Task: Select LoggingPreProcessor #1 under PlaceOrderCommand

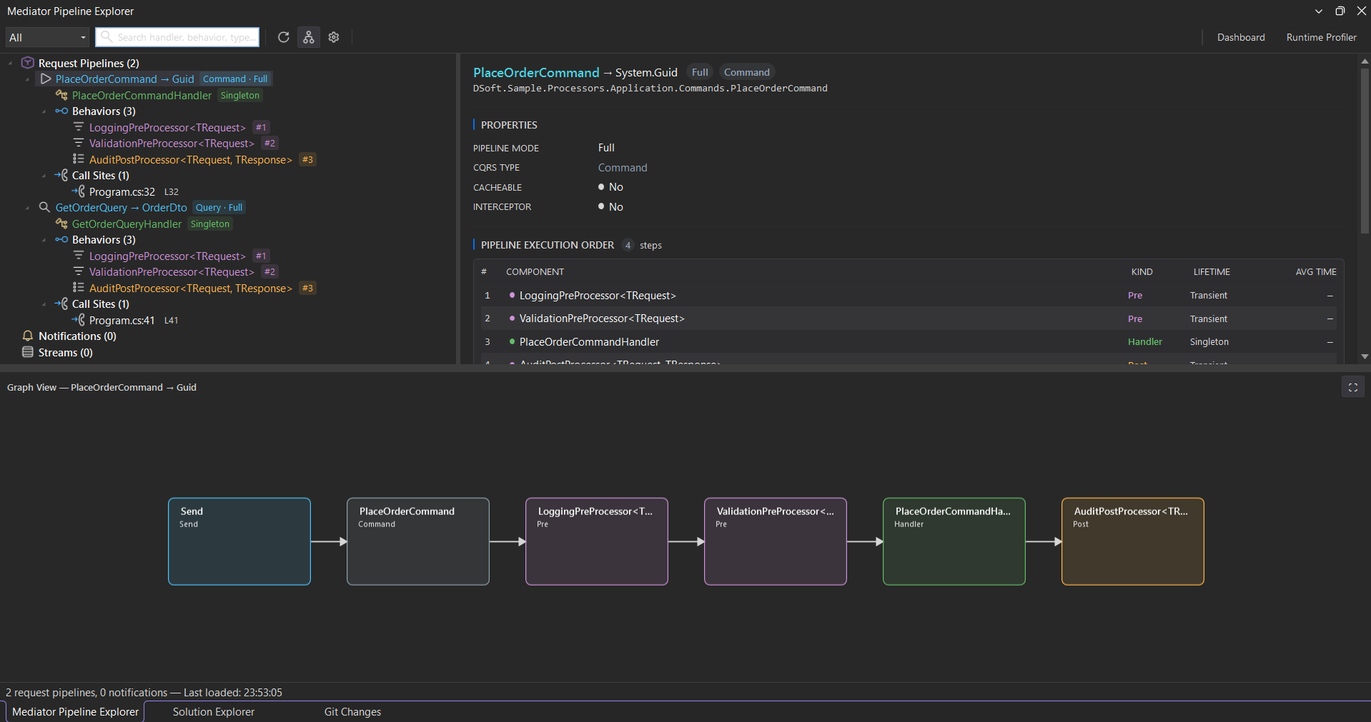Action: [x=167, y=127]
